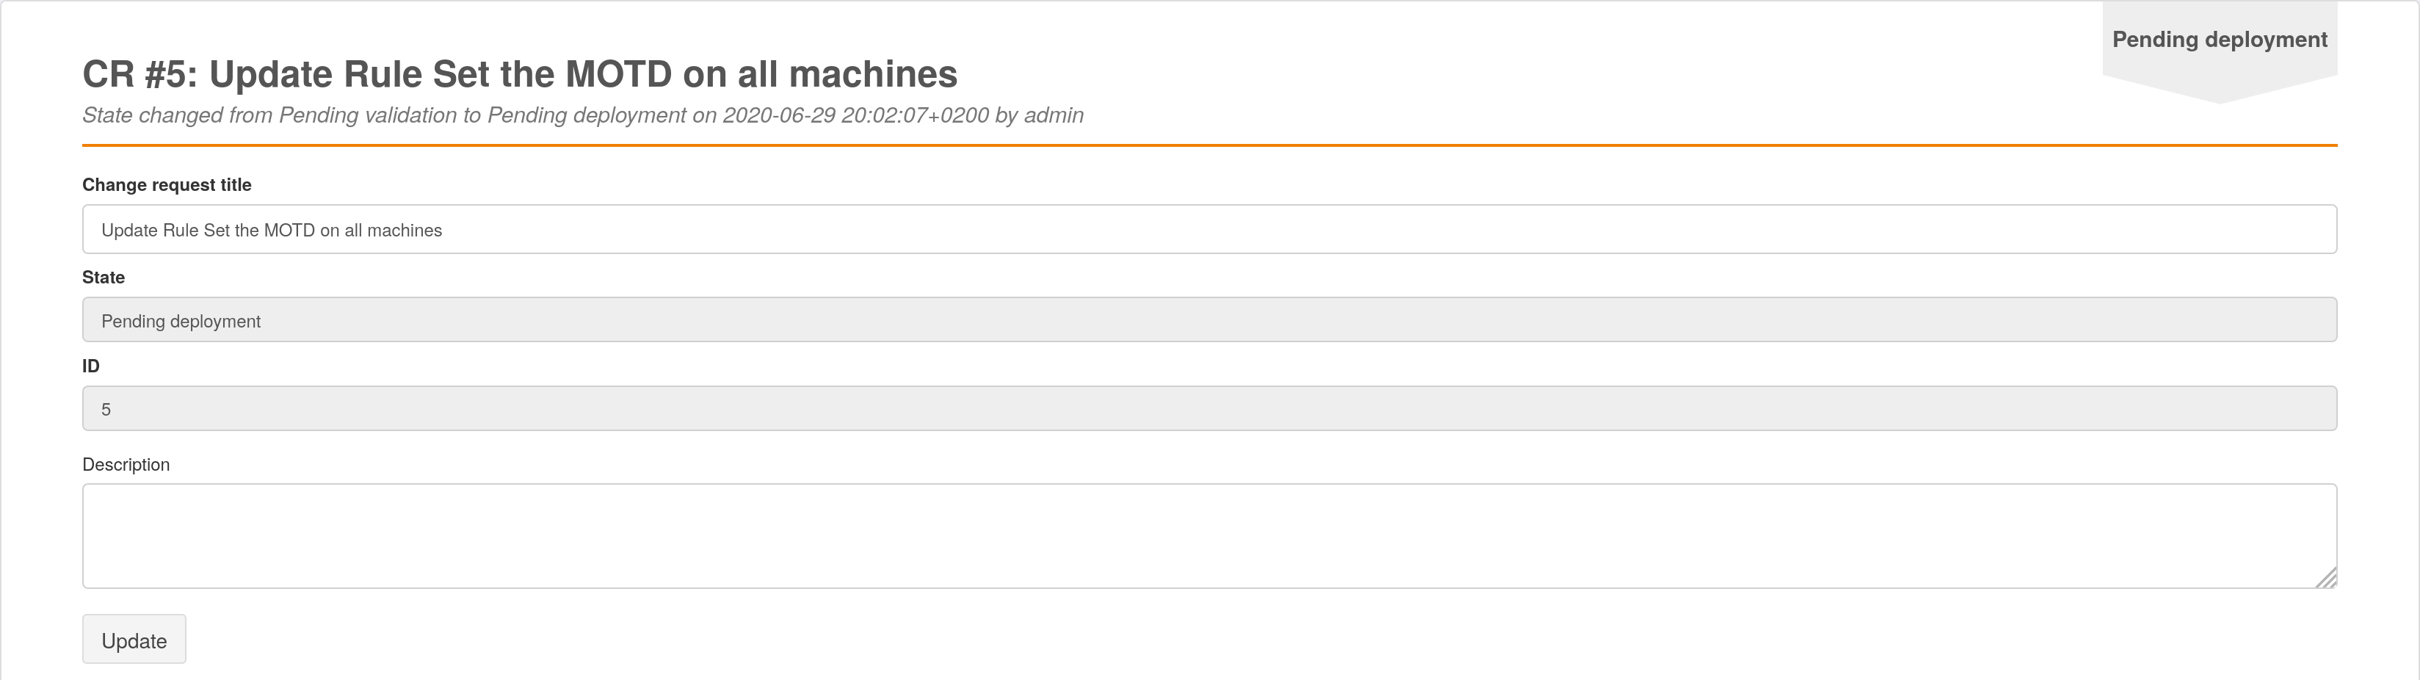Image resolution: width=2420 pixels, height=680 pixels.
Task: Click the "ID" field label
Action: tap(91, 366)
